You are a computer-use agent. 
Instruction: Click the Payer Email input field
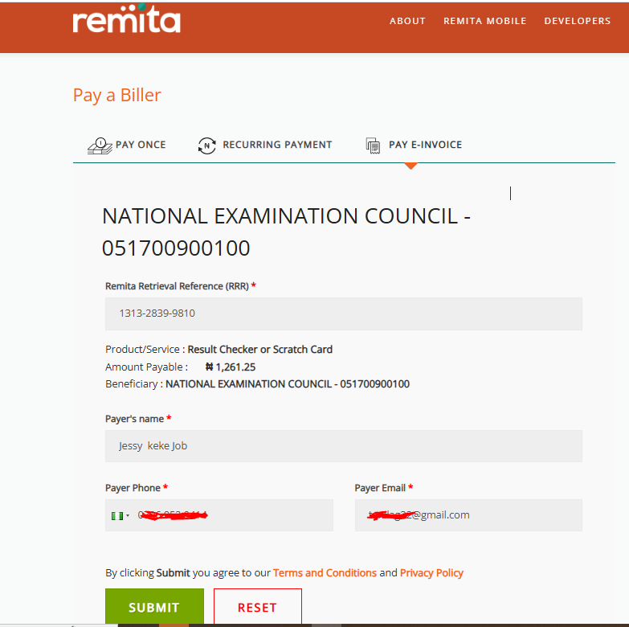468,515
